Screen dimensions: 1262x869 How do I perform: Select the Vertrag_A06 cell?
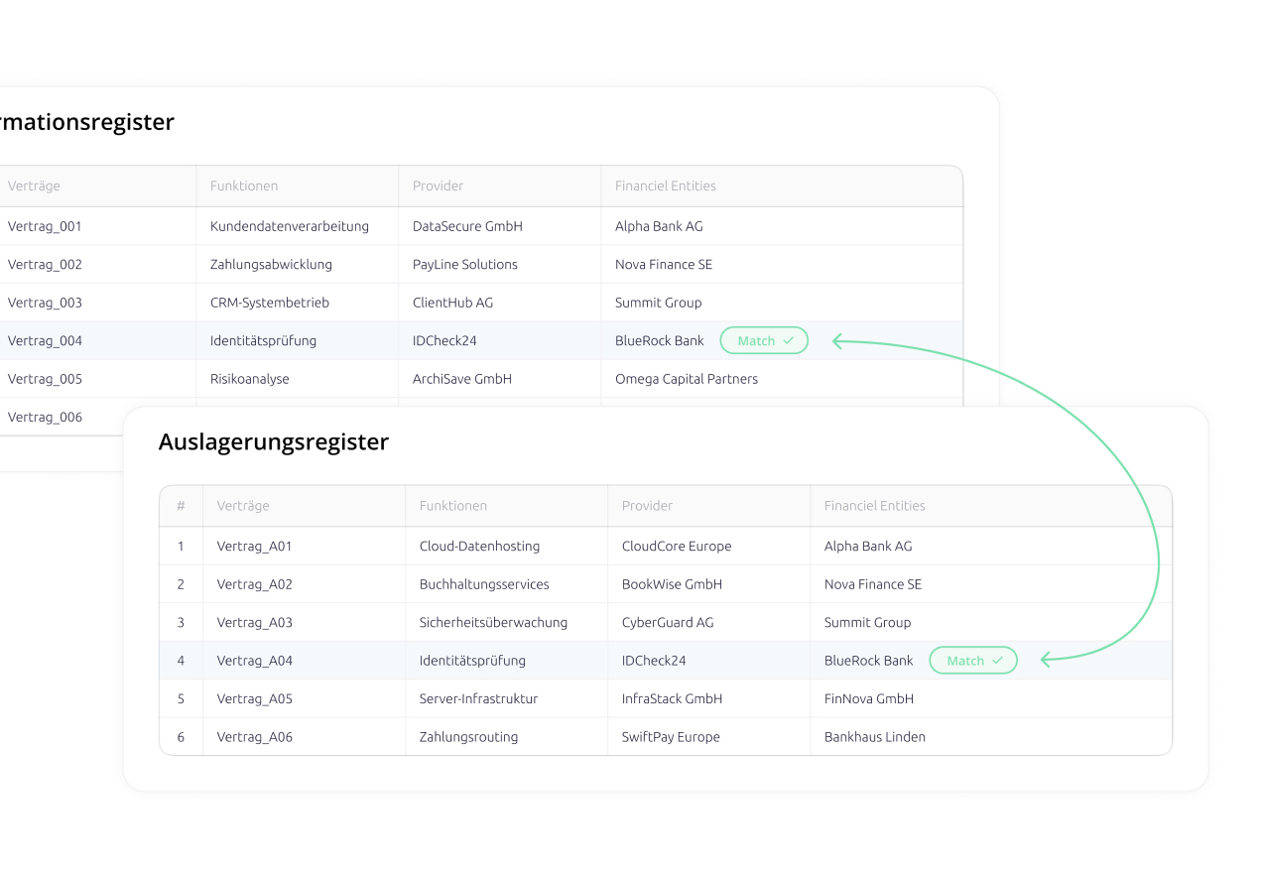click(255, 737)
